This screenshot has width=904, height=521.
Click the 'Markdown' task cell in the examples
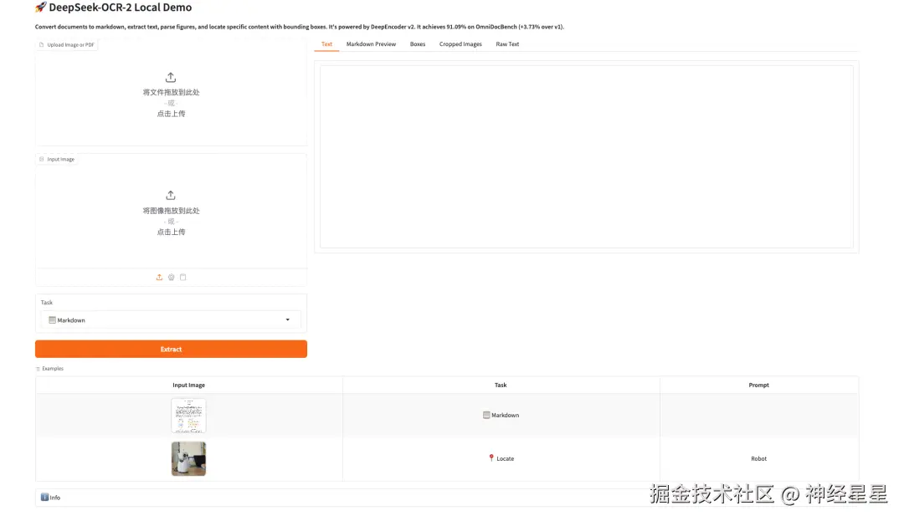pos(501,415)
